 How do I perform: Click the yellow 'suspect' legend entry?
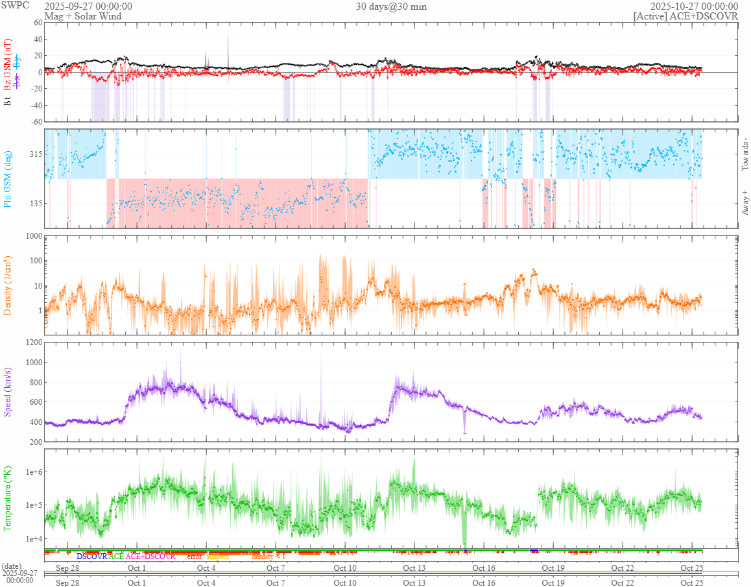(218, 557)
